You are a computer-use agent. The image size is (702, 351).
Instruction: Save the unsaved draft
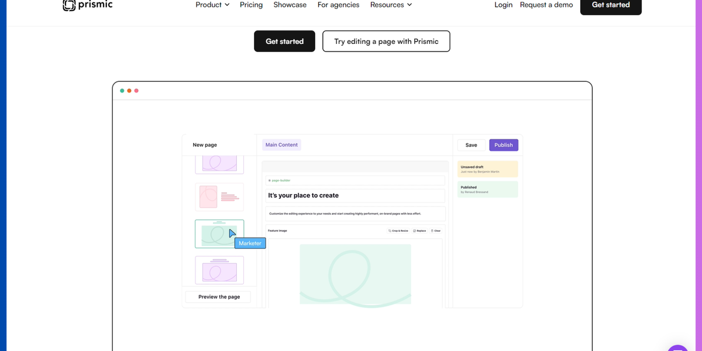472,144
